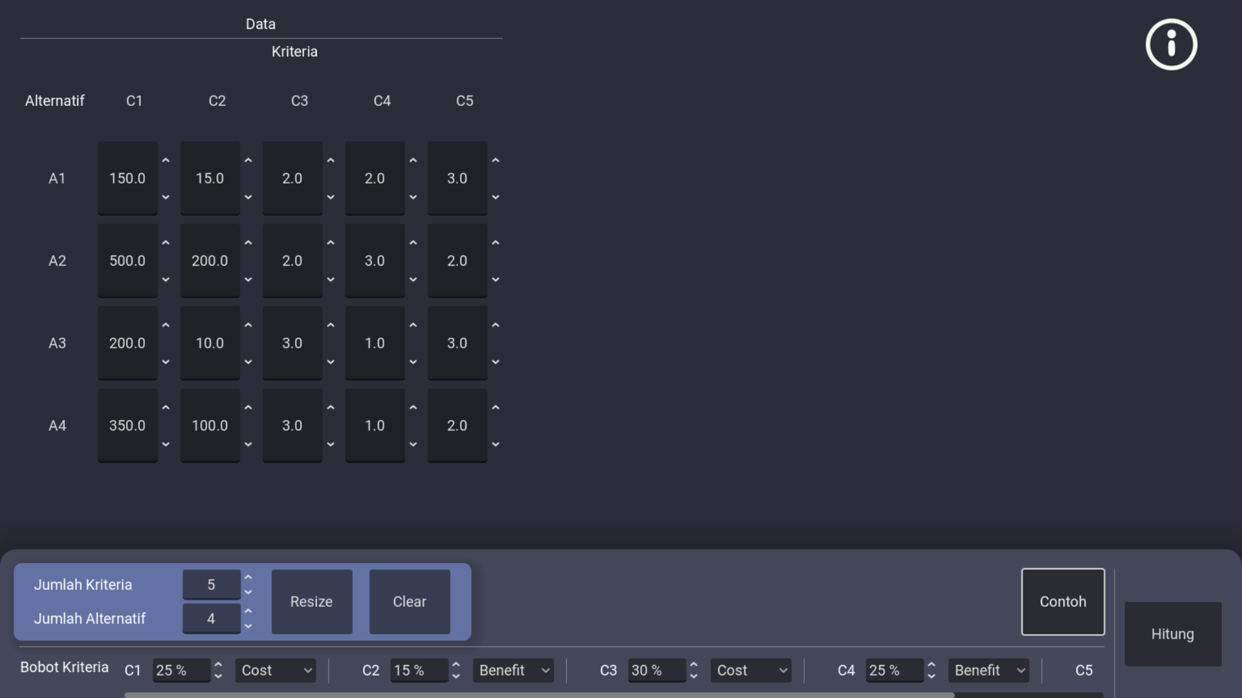Increase A3 C2 value with up arrow
Screen dimensions: 1242x698
[x=248, y=325]
